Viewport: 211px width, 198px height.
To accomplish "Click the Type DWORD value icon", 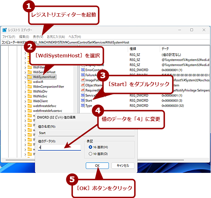I will tap(83, 105).
